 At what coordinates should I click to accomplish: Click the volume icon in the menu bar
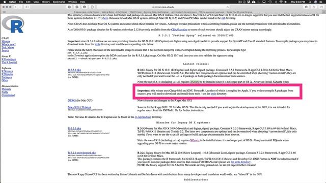[x=286, y=2]
